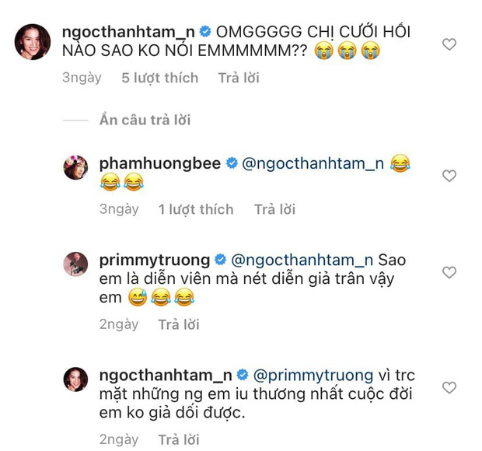This screenshot has height=451, width=482.
Task: Reply to phamhuongbee's comment
Action: pos(275,209)
